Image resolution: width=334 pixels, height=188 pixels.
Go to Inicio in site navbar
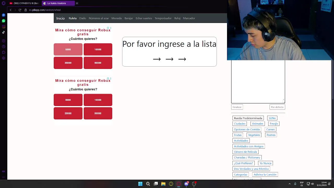61,18
